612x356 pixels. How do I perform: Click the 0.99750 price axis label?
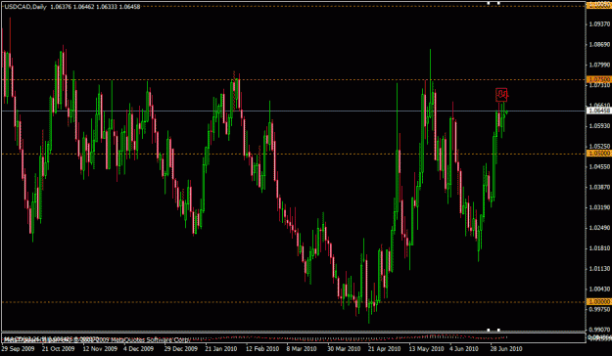tap(599, 309)
